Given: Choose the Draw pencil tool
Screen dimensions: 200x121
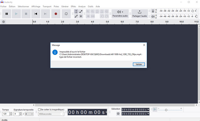Looking at the screenshot, I should (76, 16).
